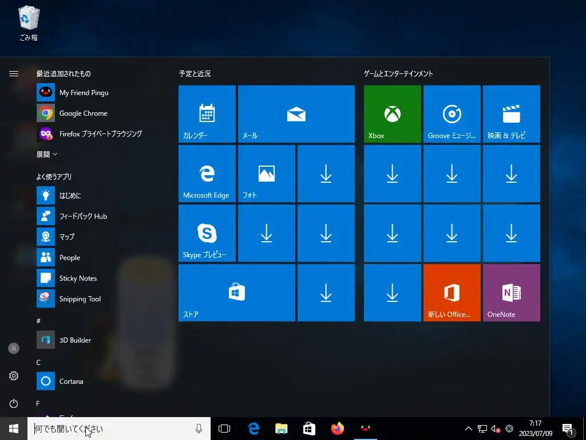Activate the Cortana microphone icon
This screenshot has height=440, width=586.
(x=199, y=429)
